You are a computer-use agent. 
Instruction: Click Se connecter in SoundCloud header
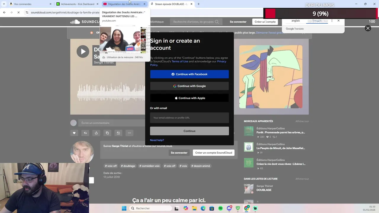(238, 22)
